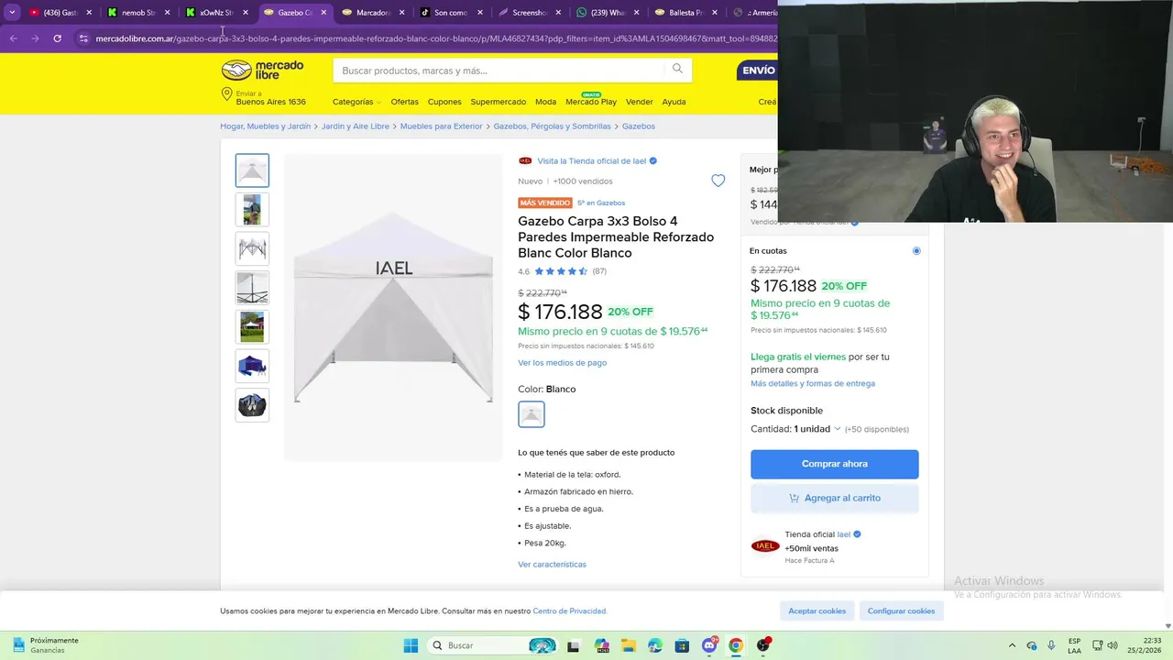Switch to the Ballesta tab
Image resolution: width=1173 pixels, height=660 pixels.
[x=686, y=13]
